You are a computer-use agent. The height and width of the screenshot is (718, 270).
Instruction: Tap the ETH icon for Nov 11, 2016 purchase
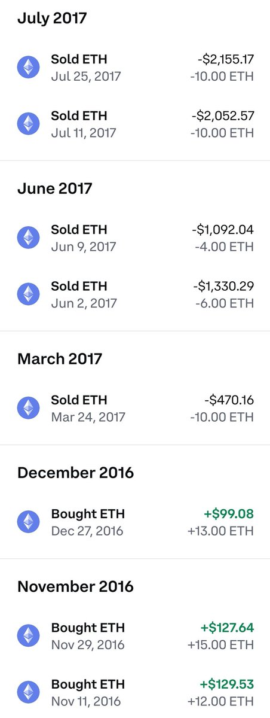(x=28, y=692)
